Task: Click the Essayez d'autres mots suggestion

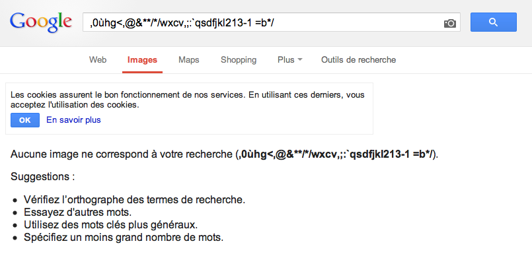Action: coord(77,213)
